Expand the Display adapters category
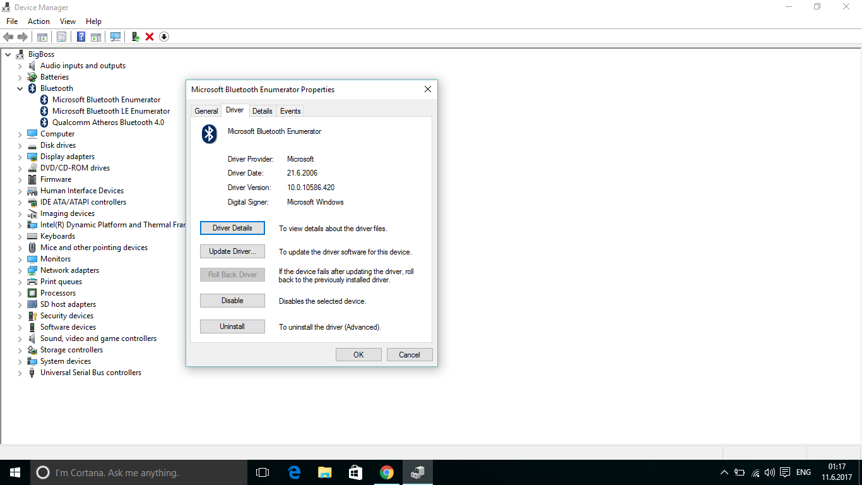 20,157
